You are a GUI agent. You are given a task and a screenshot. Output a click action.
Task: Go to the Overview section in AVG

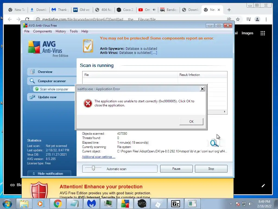52,72
